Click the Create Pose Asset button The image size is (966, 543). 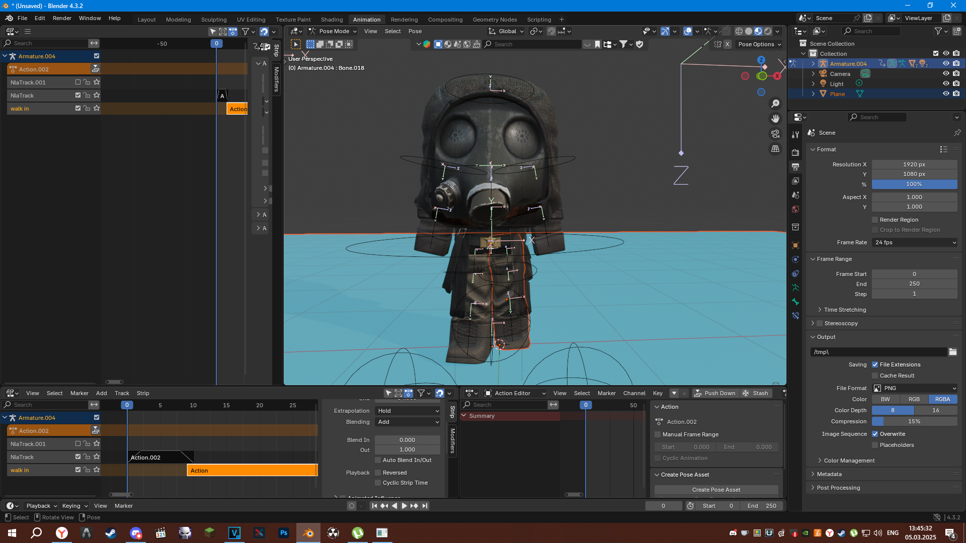click(716, 490)
